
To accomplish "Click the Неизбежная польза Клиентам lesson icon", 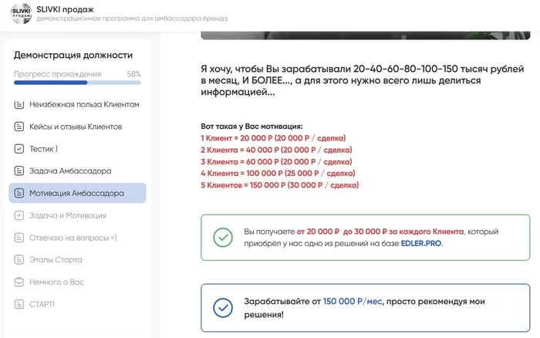I will [19, 104].
